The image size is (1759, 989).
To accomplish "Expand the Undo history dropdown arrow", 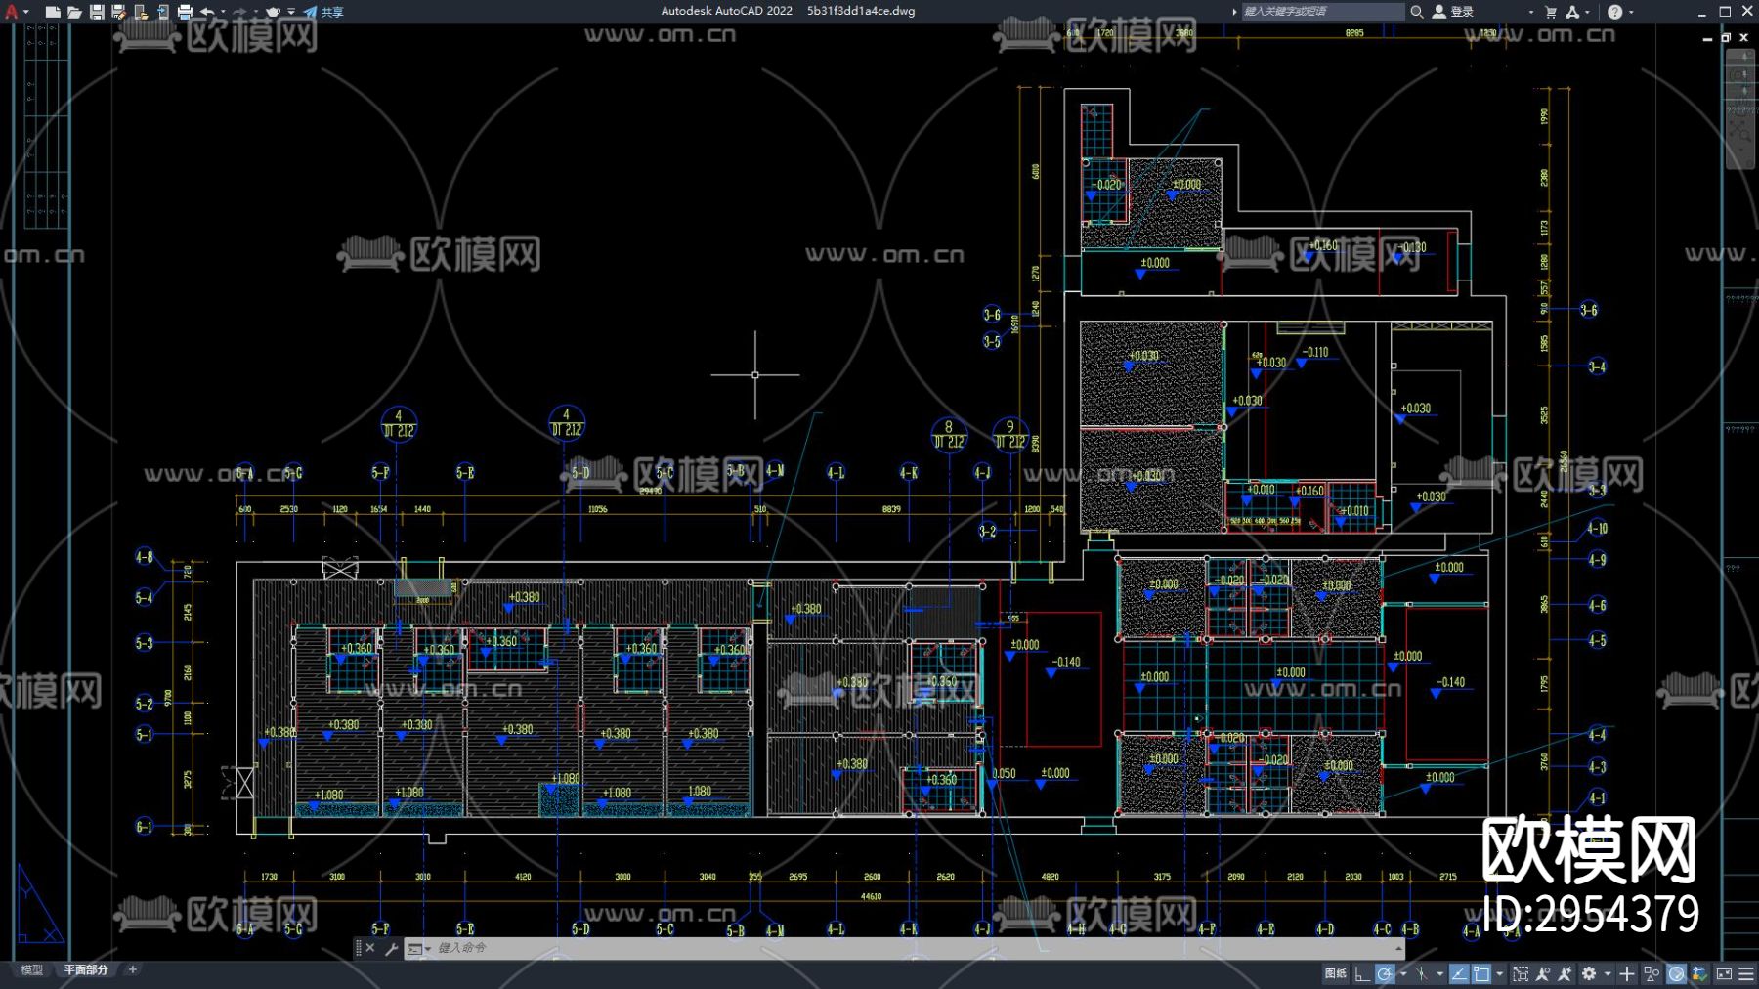I will point(223,12).
